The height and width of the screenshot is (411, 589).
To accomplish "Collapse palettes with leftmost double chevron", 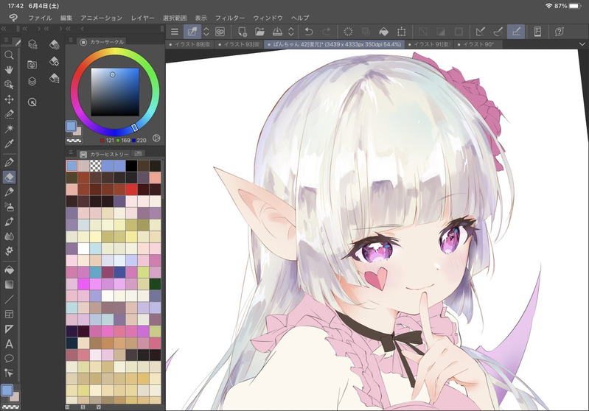I will click(x=4, y=29).
